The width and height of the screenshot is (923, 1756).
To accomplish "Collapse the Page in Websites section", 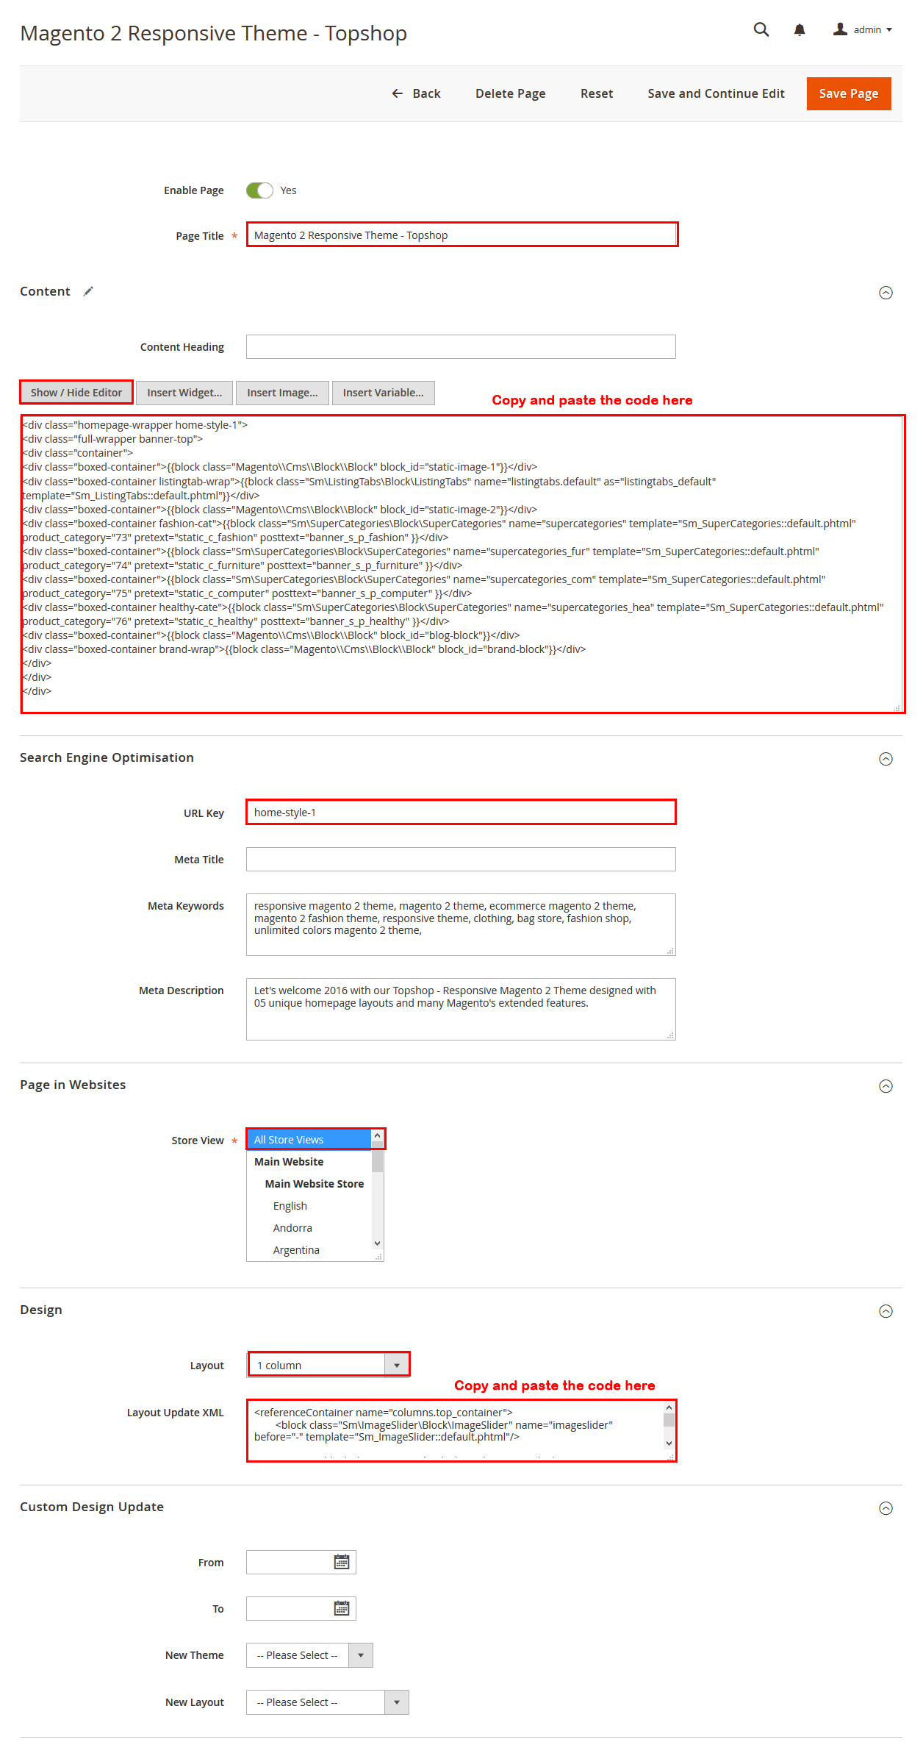I will click(886, 1086).
